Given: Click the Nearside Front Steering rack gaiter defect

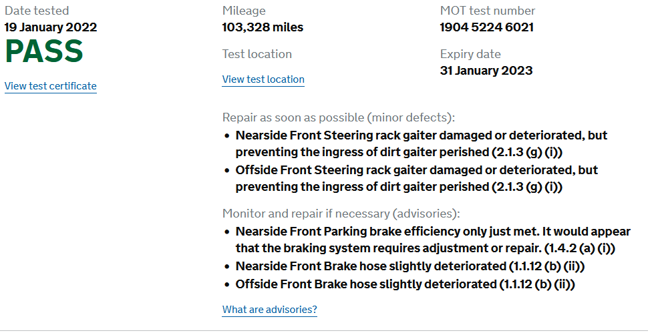Looking at the screenshot, I should pos(422,143).
